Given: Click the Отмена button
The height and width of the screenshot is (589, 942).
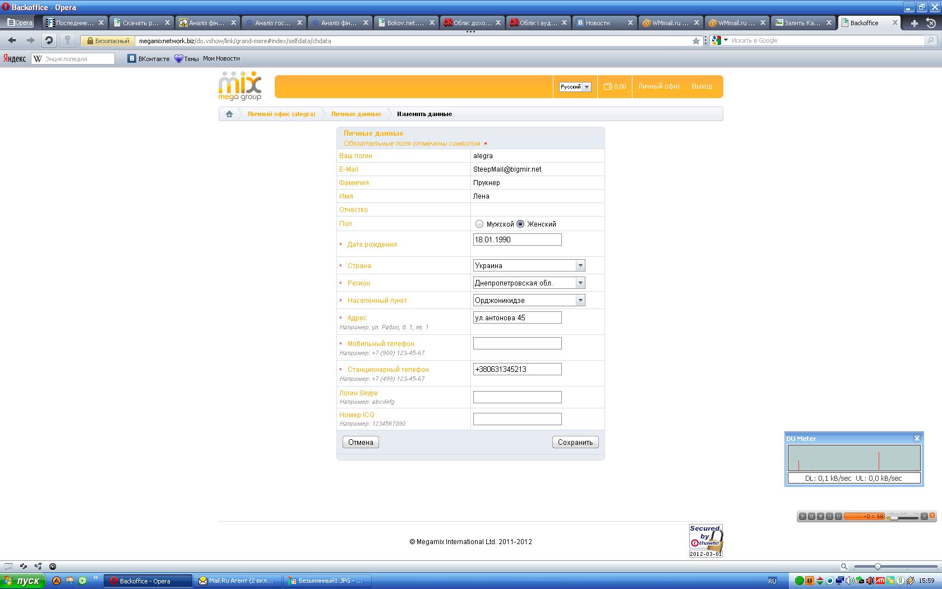Looking at the screenshot, I should tap(361, 442).
